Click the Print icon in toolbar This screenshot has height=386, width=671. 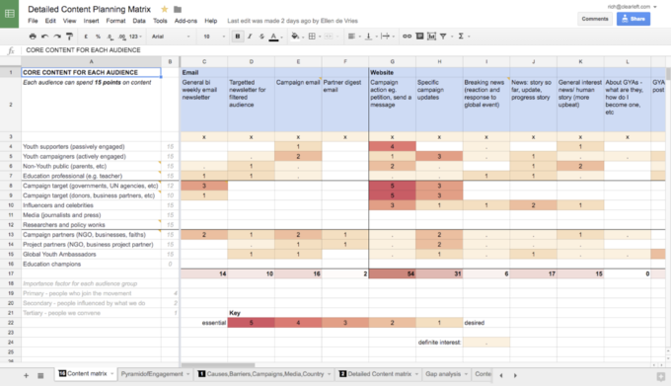pos(33,37)
